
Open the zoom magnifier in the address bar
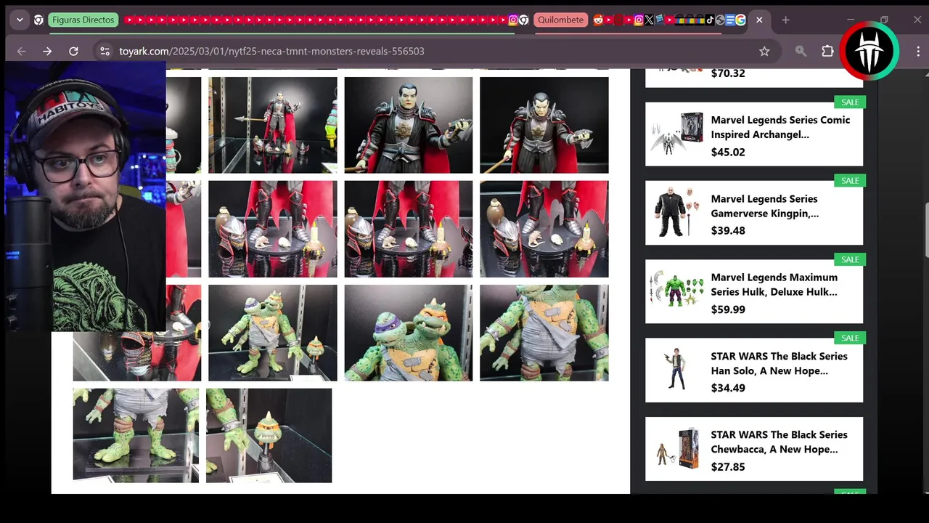(801, 51)
